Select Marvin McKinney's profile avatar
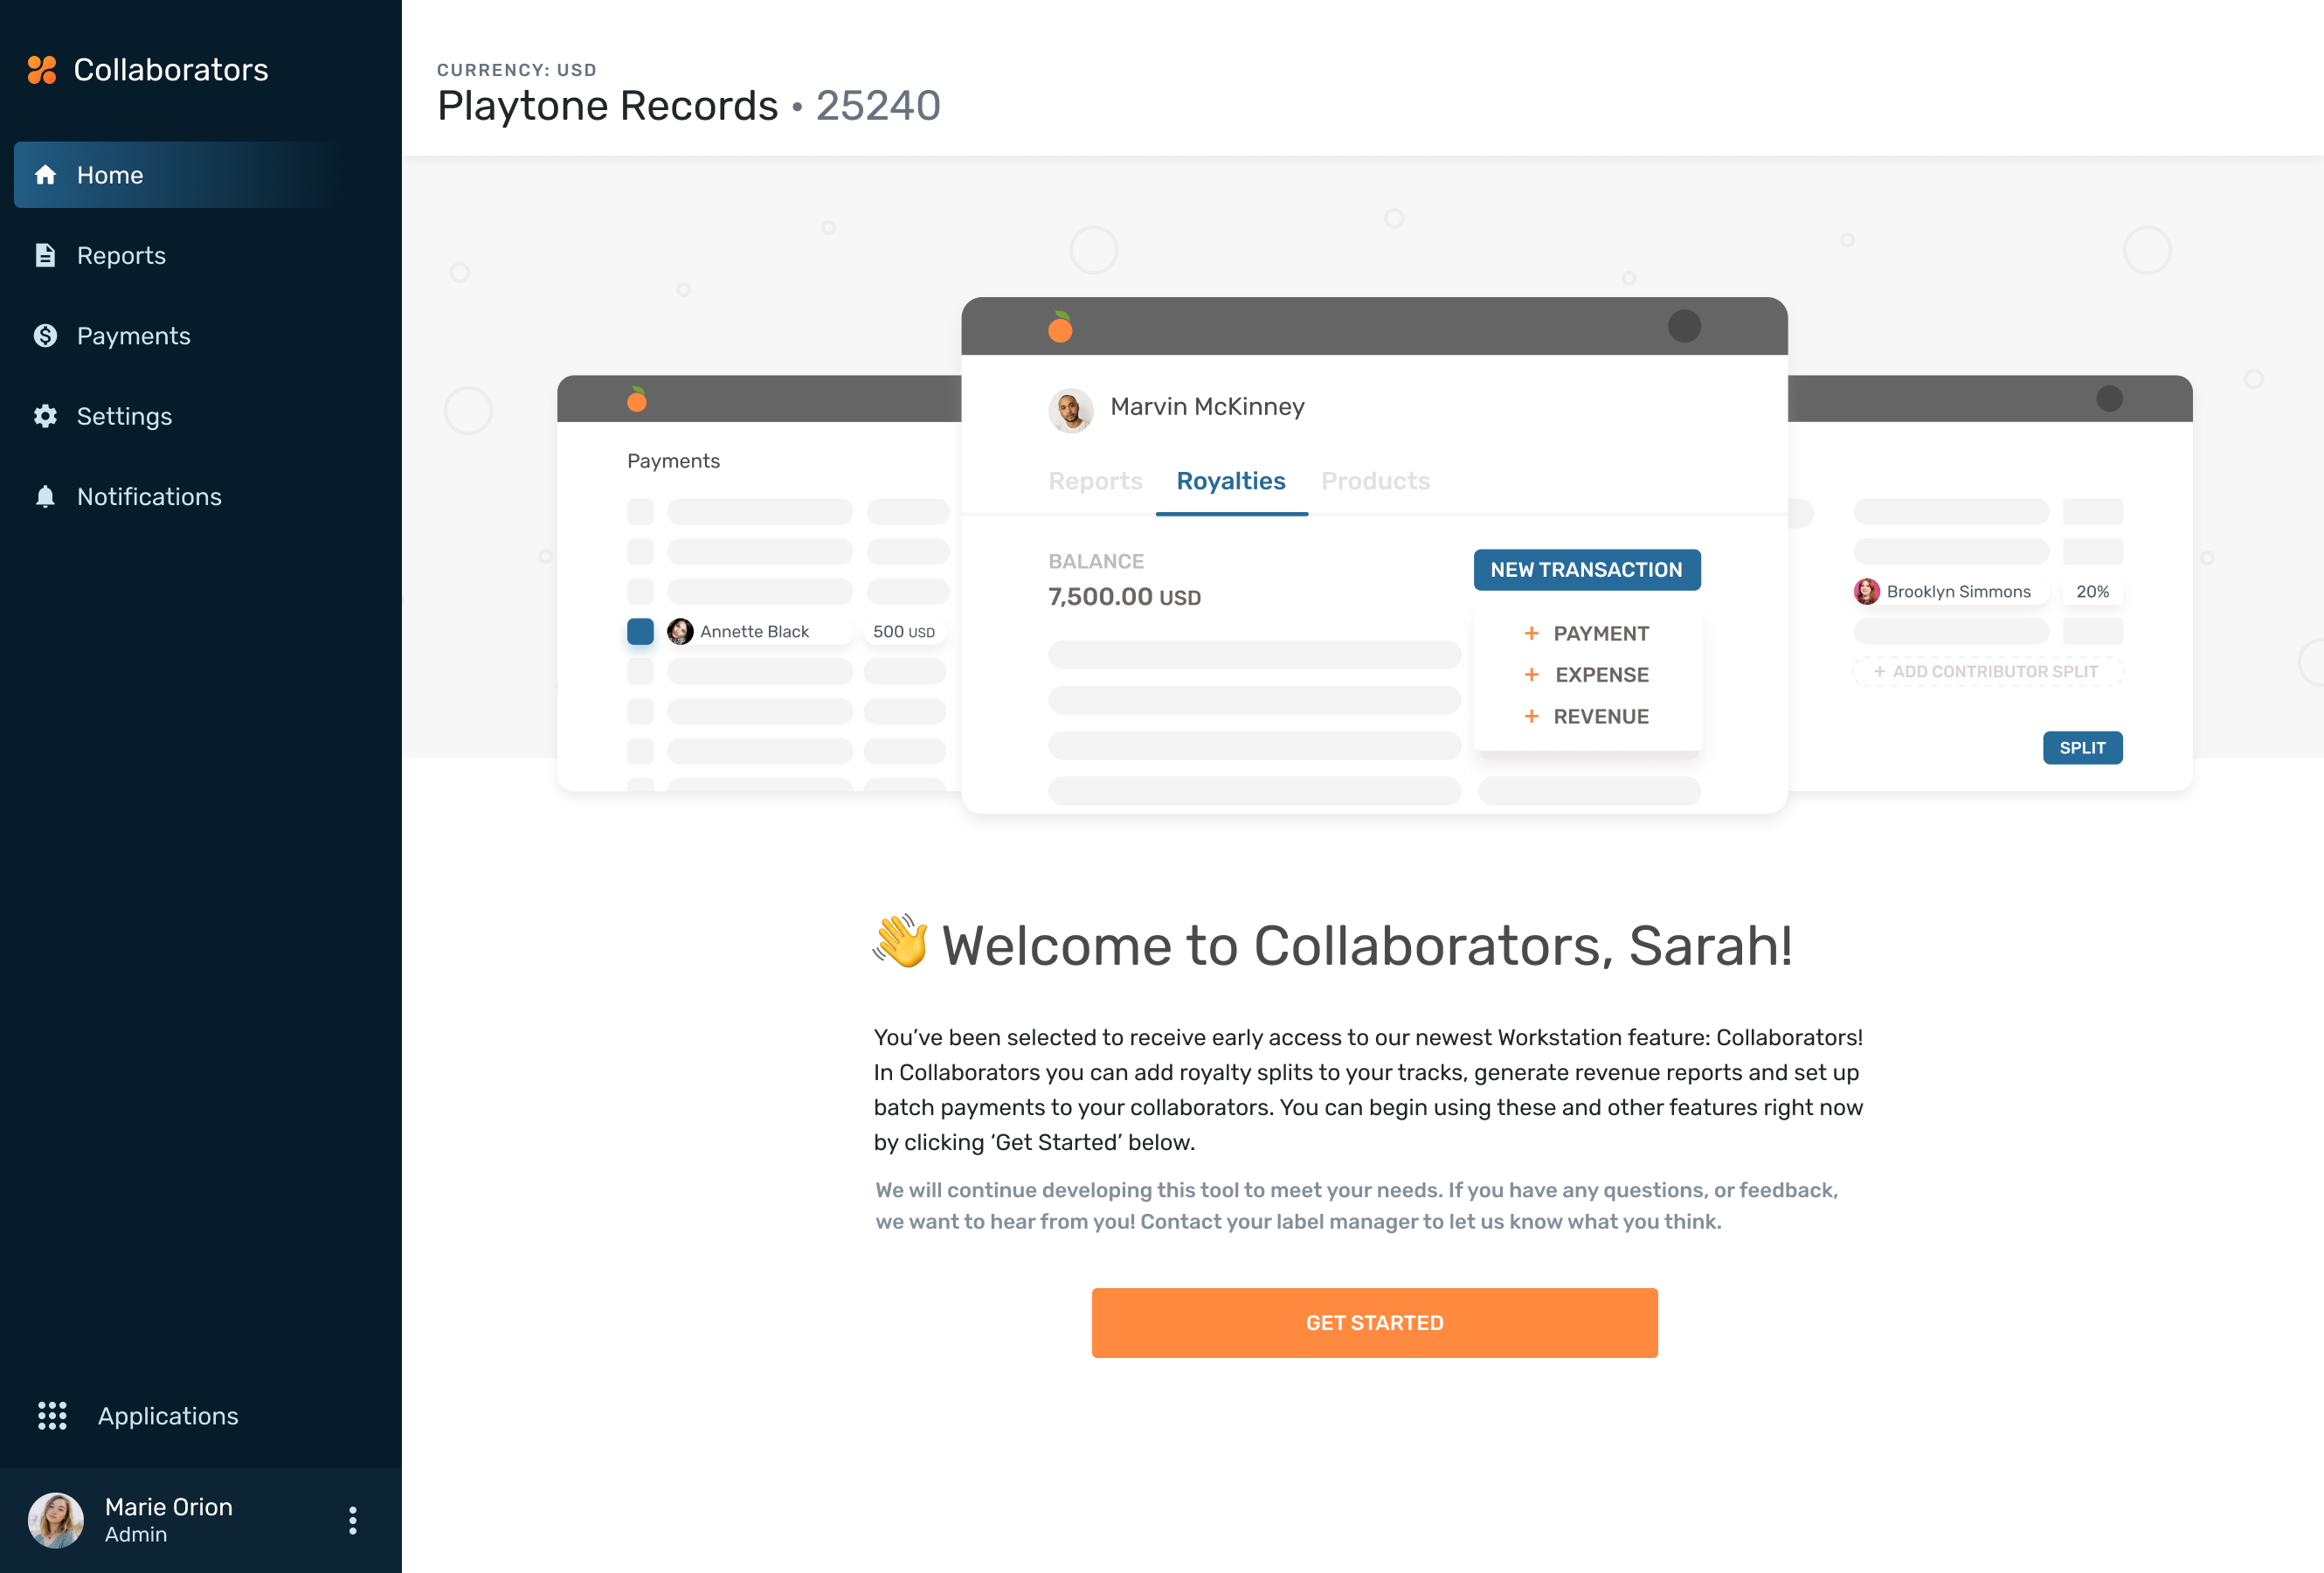The width and height of the screenshot is (2324, 1573). click(1069, 408)
